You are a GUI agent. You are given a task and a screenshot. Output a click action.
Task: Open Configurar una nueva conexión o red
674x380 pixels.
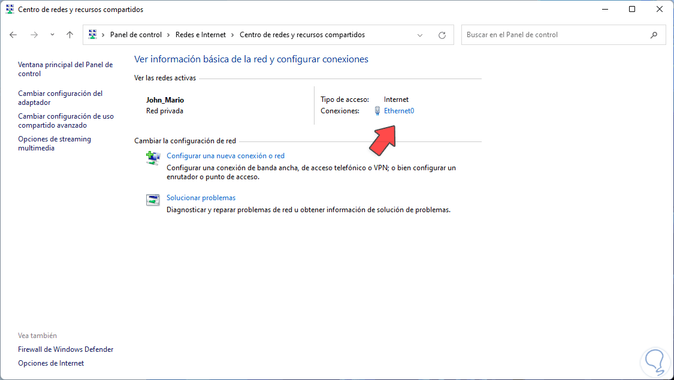click(226, 156)
